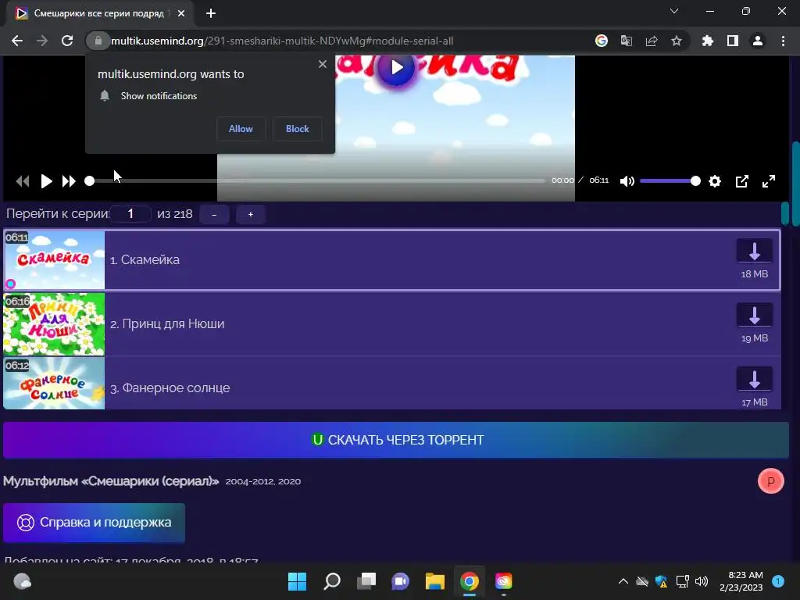Select the Скамейка episode thumbnail

54,259
